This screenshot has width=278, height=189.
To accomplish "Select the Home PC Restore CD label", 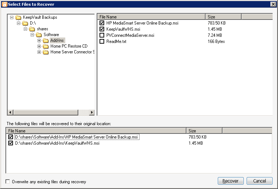I will tap(69, 46).
